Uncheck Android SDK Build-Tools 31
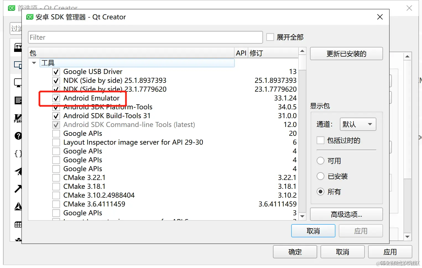 pos(56,116)
